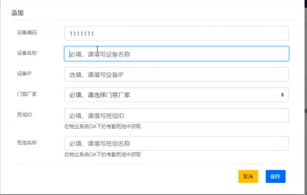Click the 设备编码 field containing 1111111
Viewport: 307px width, 195px height.
[176, 33]
